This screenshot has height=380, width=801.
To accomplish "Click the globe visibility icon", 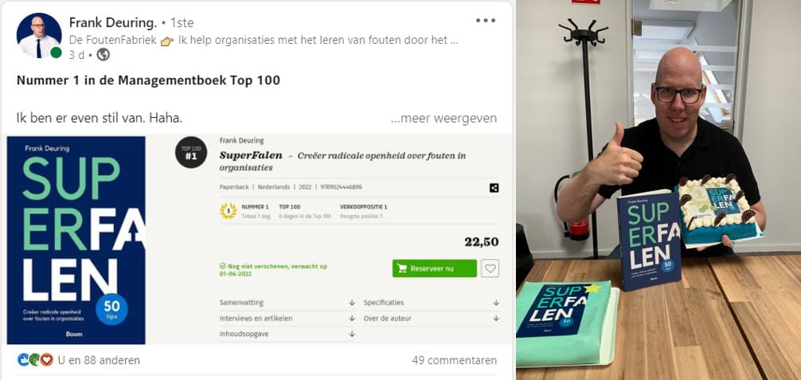I will 104,55.
